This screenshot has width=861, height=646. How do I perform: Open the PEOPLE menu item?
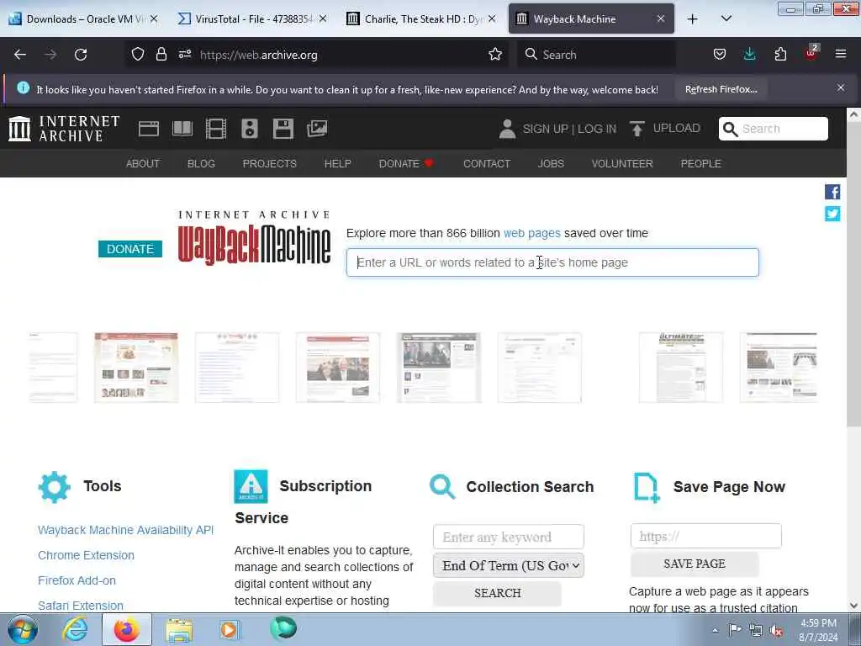(x=700, y=164)
